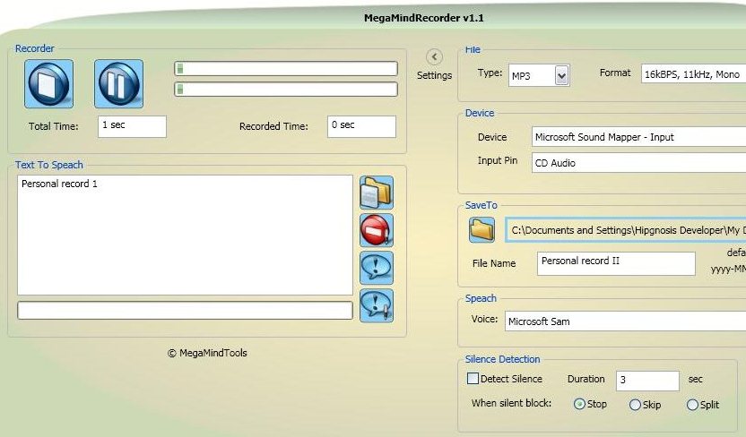The width and height of the screenshot is (746, 437).
Task: Open the Device Microsoft Sound Mapper dropdown
Action: [638, 137]
